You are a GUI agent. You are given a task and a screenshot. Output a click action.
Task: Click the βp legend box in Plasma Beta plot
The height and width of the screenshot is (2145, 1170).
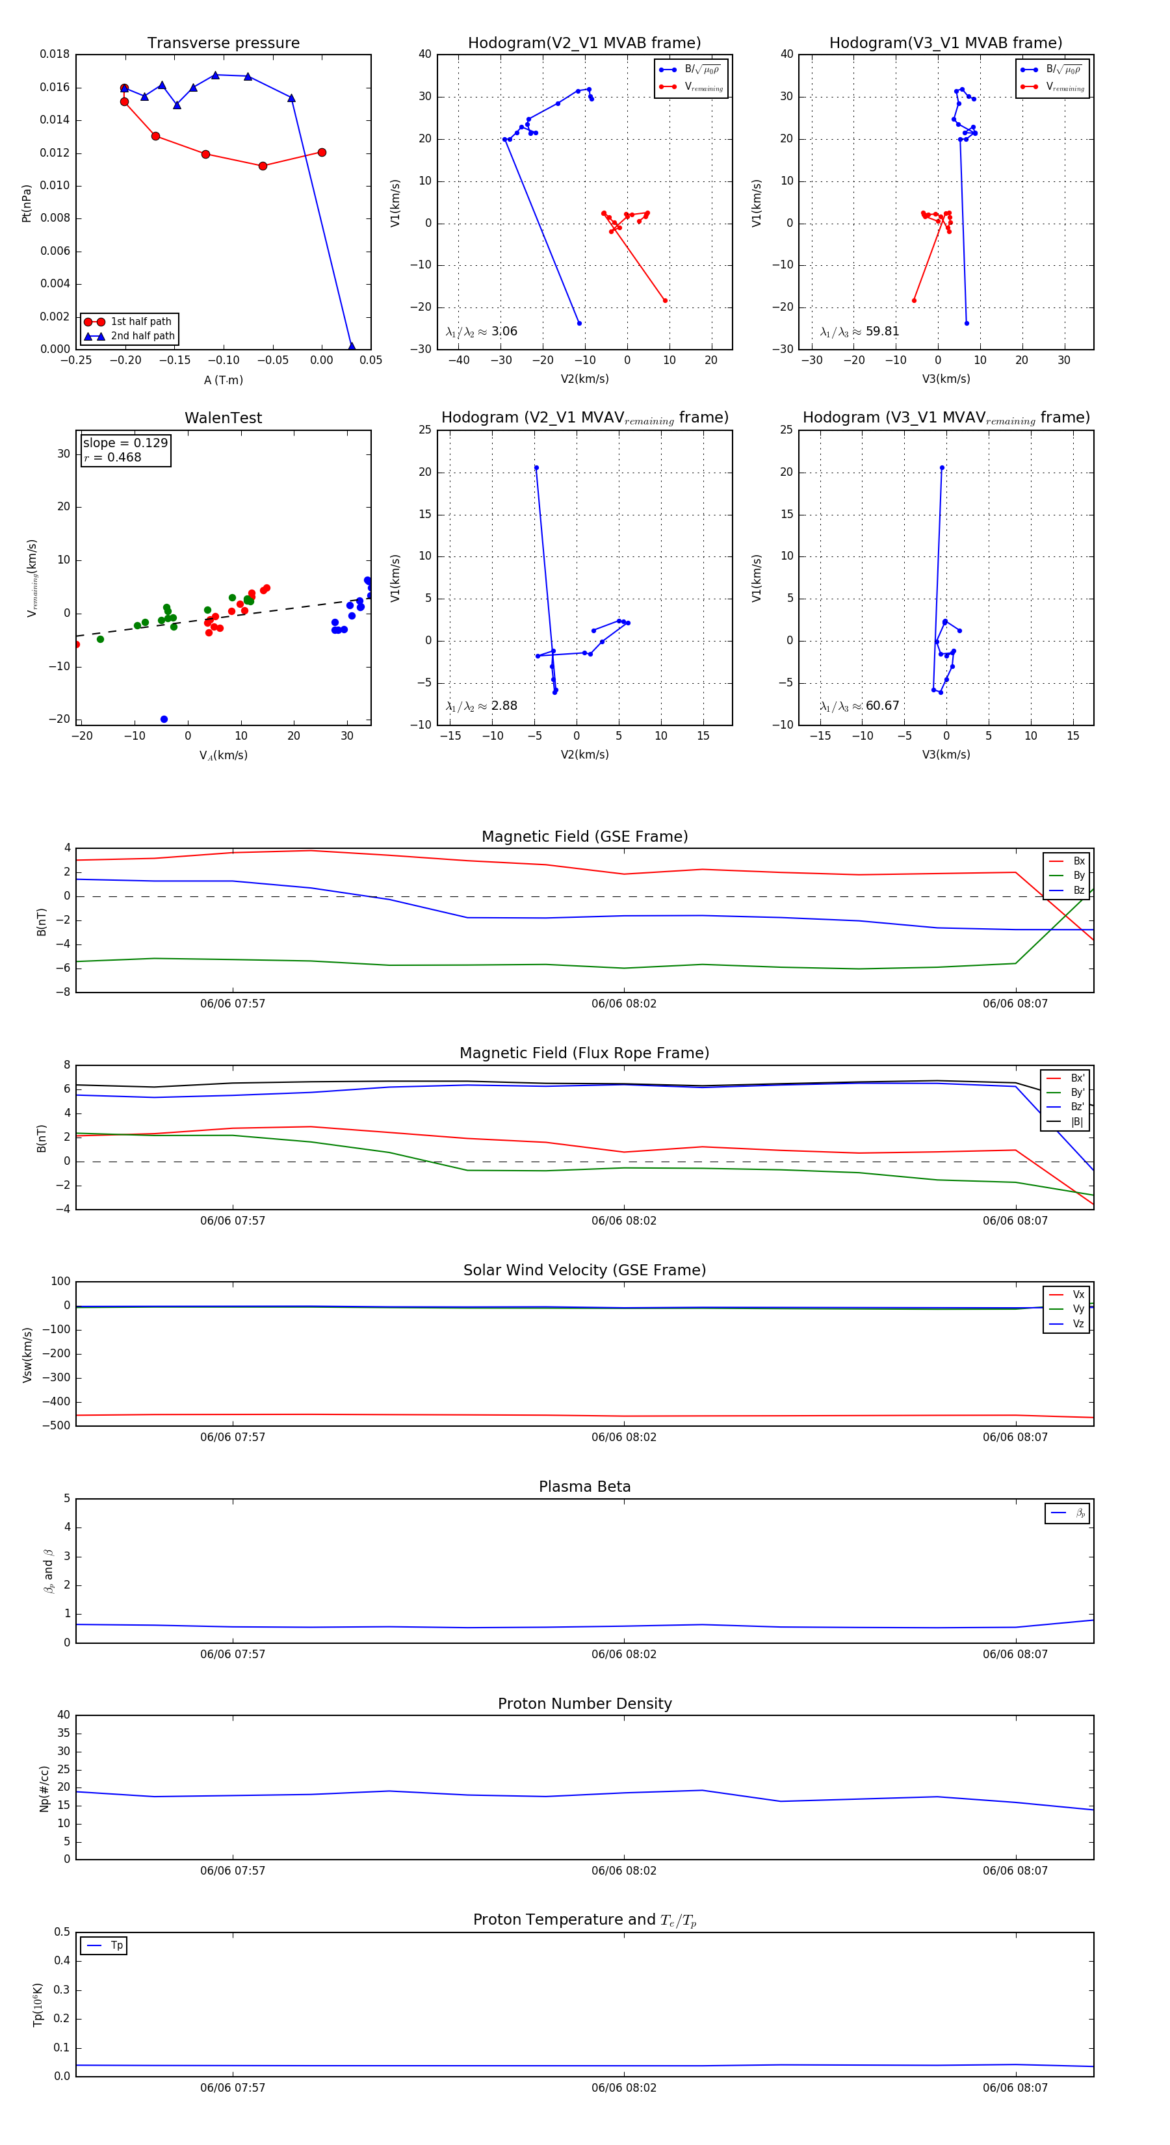[x=1067, y=1513]
